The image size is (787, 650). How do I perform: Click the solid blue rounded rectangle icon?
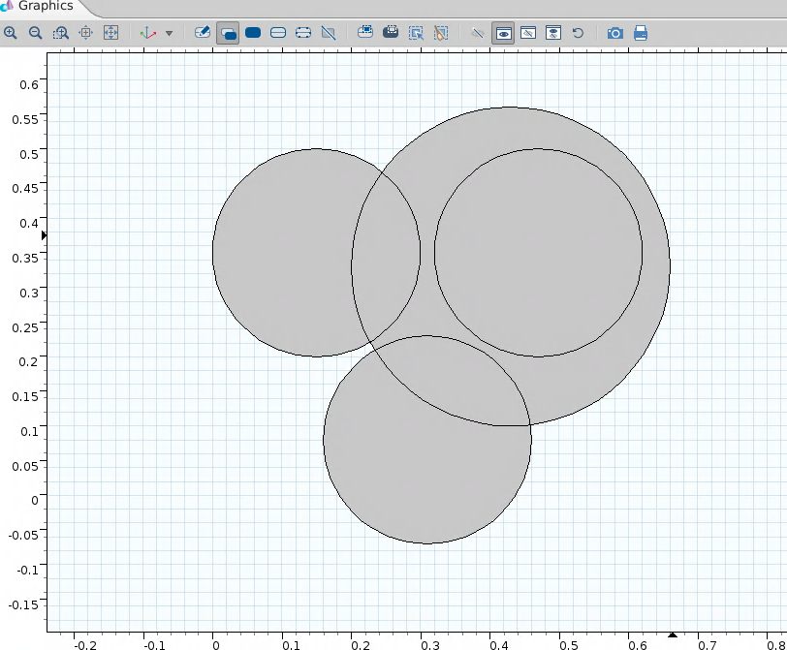click(253, 33)
